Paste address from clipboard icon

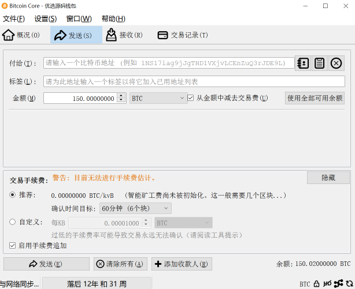click(319, 63)
